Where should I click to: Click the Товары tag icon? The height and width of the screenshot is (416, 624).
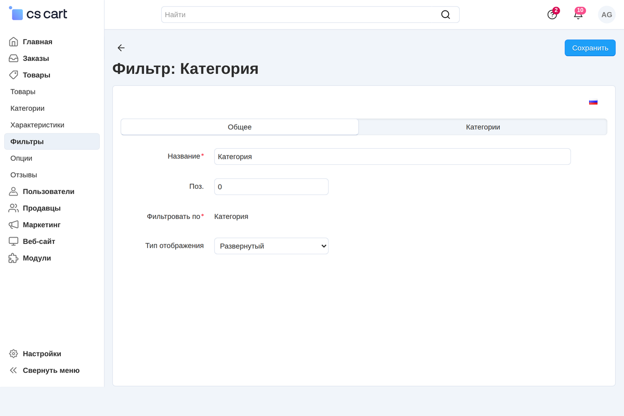point(14,75)
